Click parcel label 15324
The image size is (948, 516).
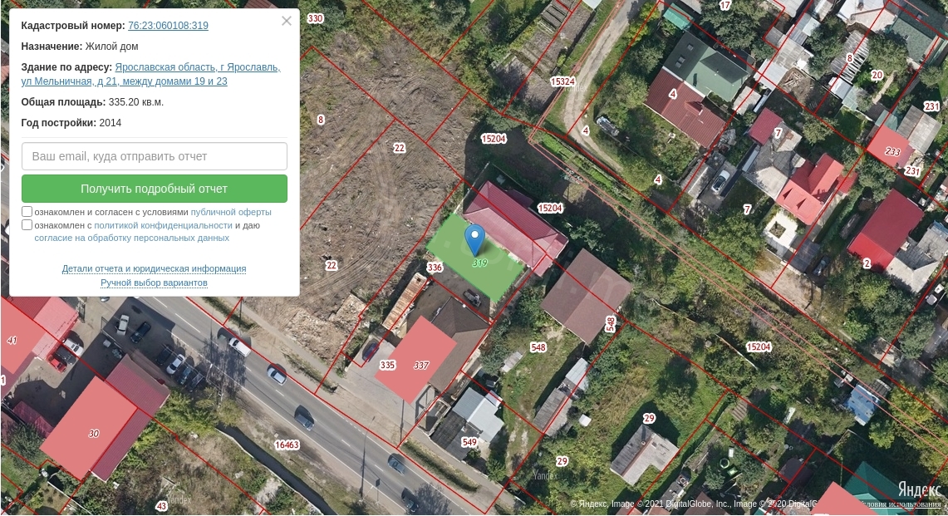click(562, 81)
